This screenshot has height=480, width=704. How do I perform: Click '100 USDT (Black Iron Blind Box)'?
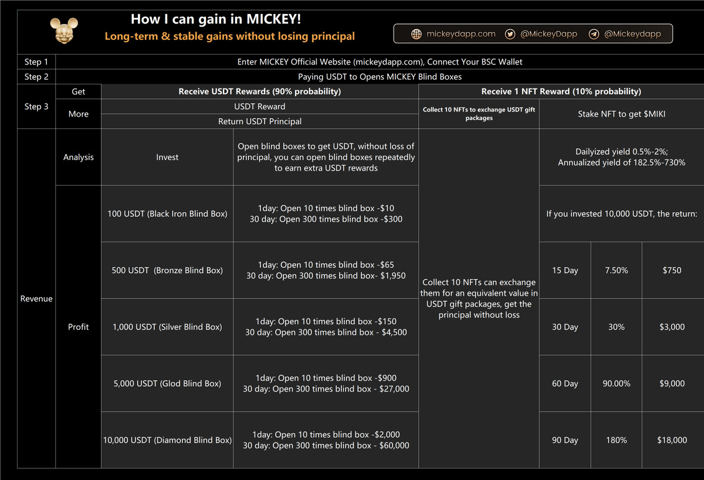pyautogui.click(x=167, y=214)
